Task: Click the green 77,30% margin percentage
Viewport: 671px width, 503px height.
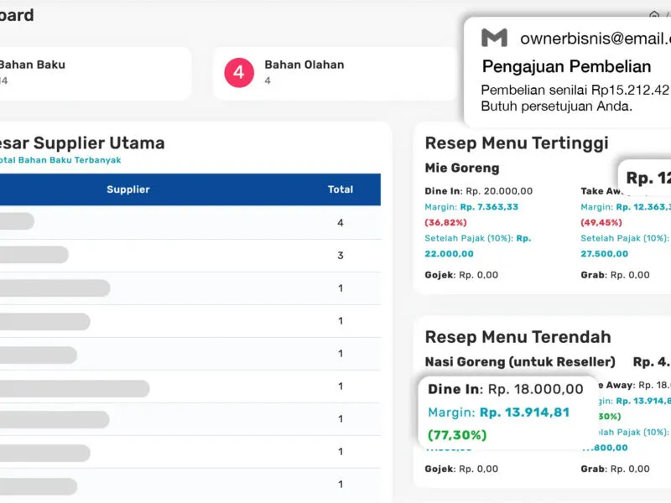Action: [x=457, y=435]
